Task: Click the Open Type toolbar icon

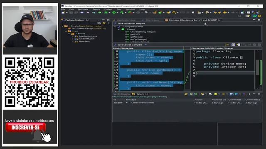Action: click(x=169, y=12)
